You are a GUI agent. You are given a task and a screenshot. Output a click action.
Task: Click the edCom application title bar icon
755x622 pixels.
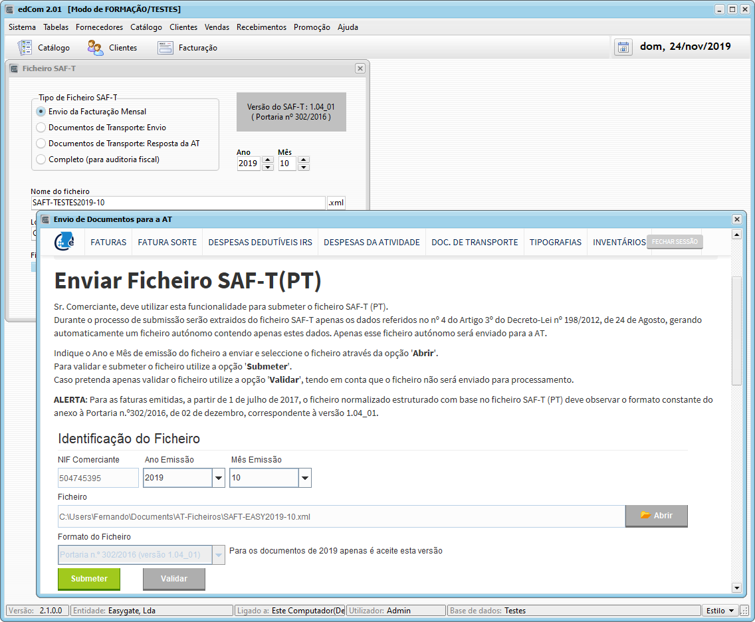pyautogui.click(x=9, y=9)
